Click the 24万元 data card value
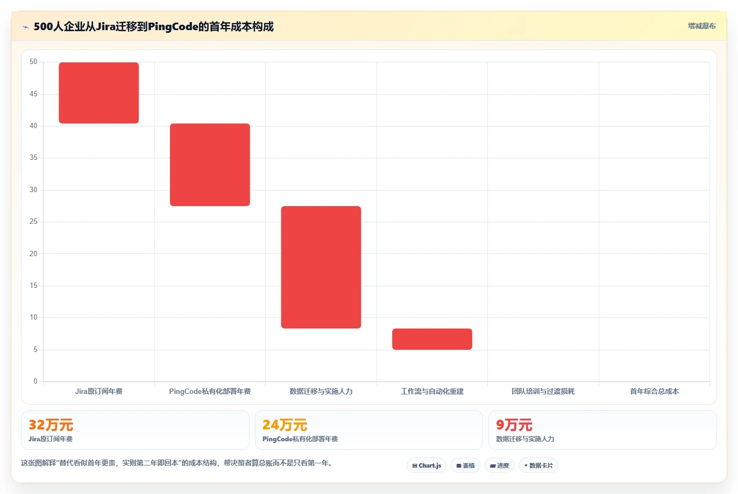This screenshot has height=494, width=738. [x=285, y=425]
